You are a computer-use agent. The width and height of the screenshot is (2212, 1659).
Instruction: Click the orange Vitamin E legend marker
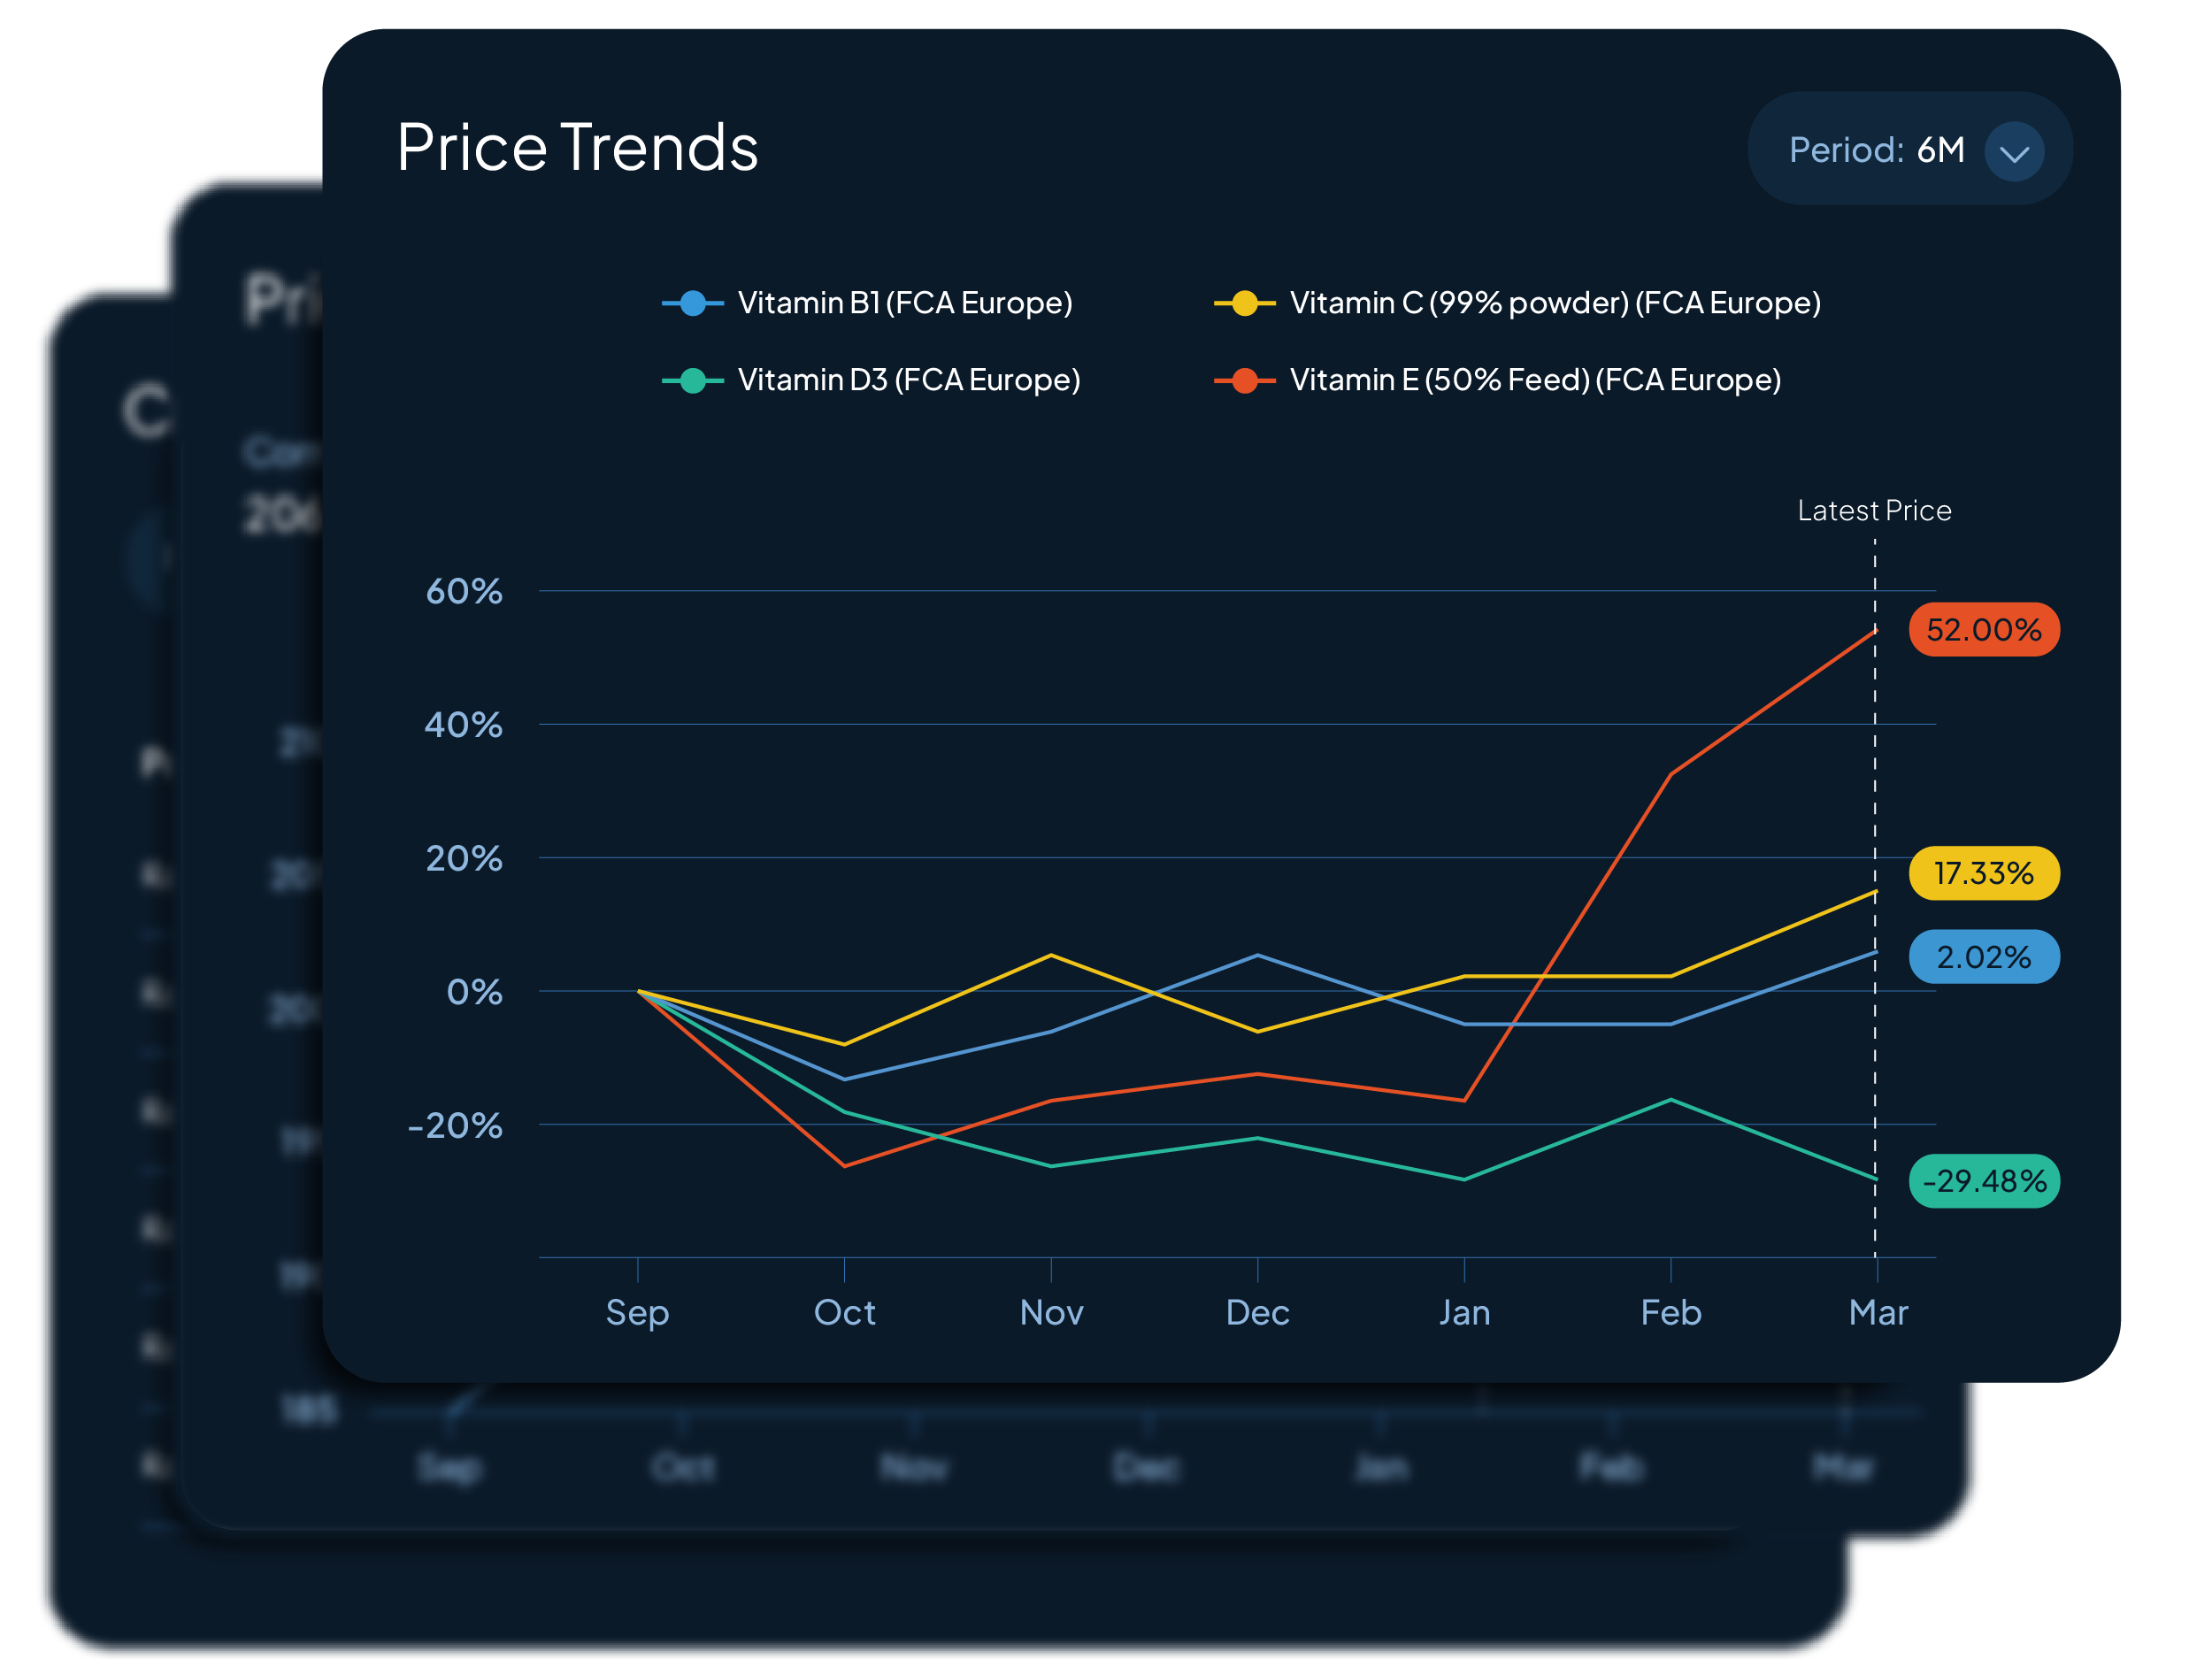pos(1244,380)
